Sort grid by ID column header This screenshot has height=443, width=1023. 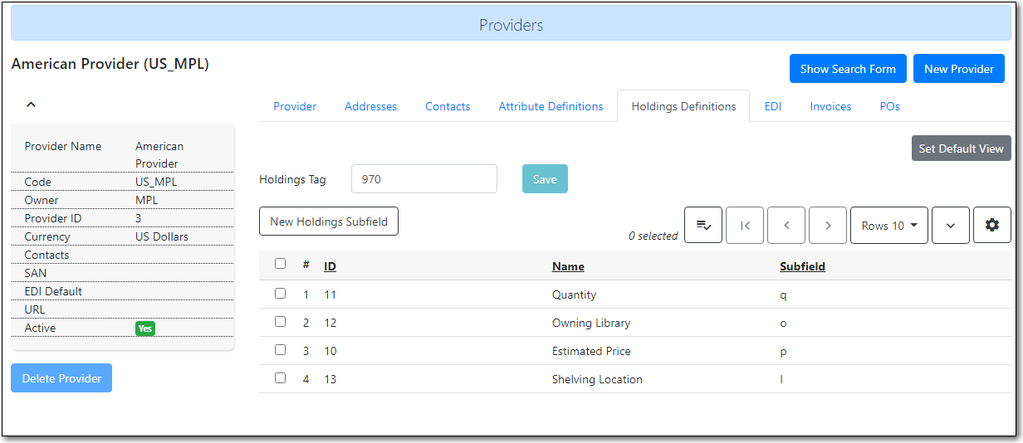coord(330,266)
